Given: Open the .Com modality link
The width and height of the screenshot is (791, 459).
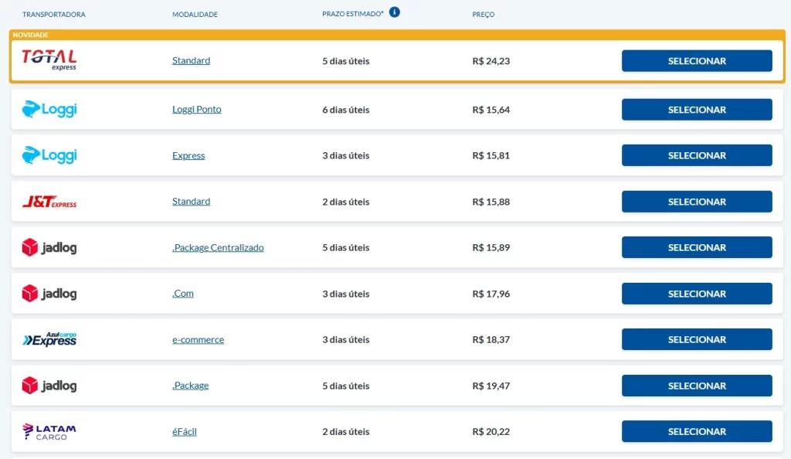Looking at the screenshot, I should (x=182, y=293).
